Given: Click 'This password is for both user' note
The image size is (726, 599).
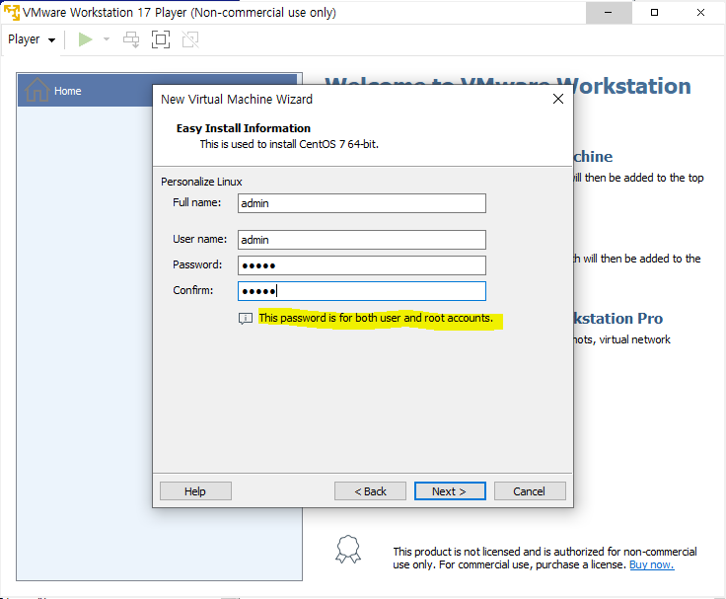Looking at the screenshot, I should point(376,319).
